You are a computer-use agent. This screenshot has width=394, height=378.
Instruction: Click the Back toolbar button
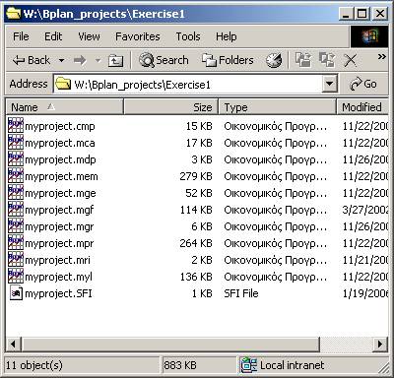pyautogui.click(x=32, y=60)
